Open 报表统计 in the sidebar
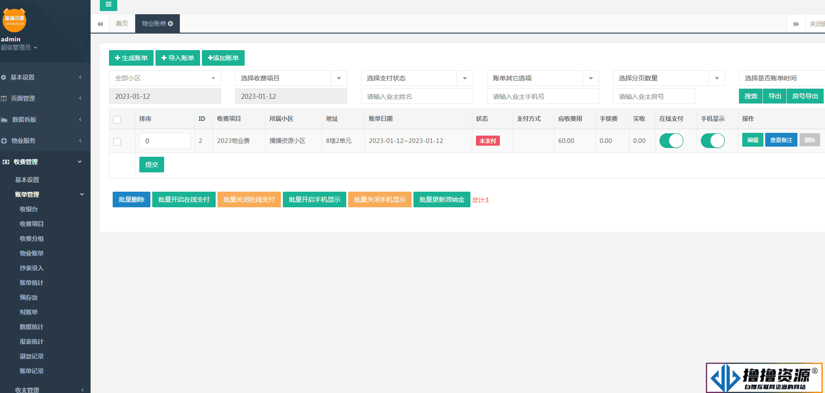Screen dimensions: 825x393 [32, 342]
